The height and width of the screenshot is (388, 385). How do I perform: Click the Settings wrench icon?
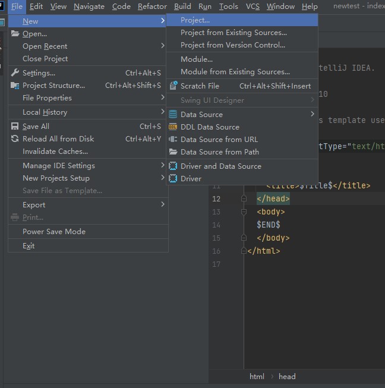pos(15,72)
